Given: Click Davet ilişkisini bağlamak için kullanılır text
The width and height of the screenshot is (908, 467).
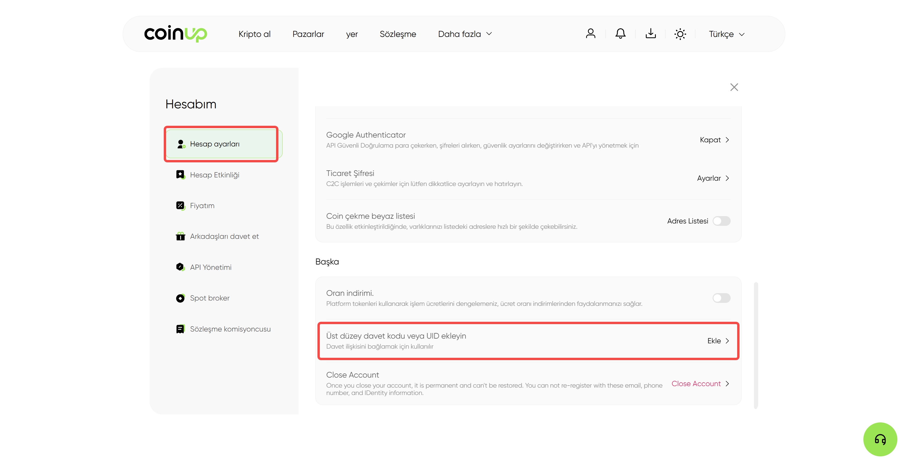Looking at the screenshot, I should (380, 347).
